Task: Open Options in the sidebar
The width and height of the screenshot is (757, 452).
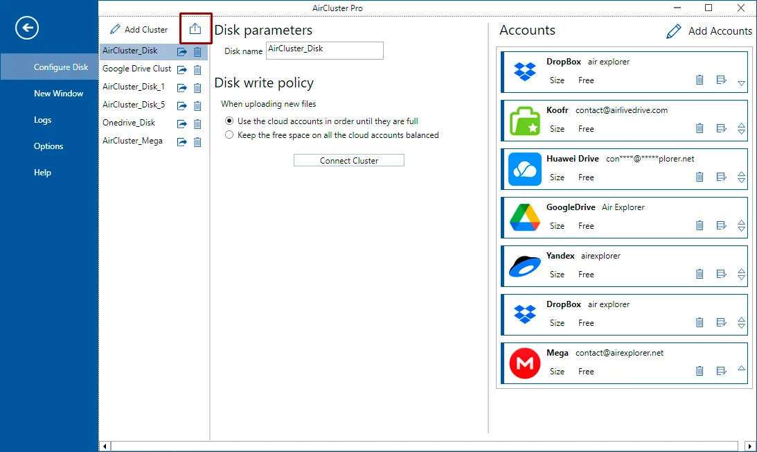Action: (x=48, y=146)
